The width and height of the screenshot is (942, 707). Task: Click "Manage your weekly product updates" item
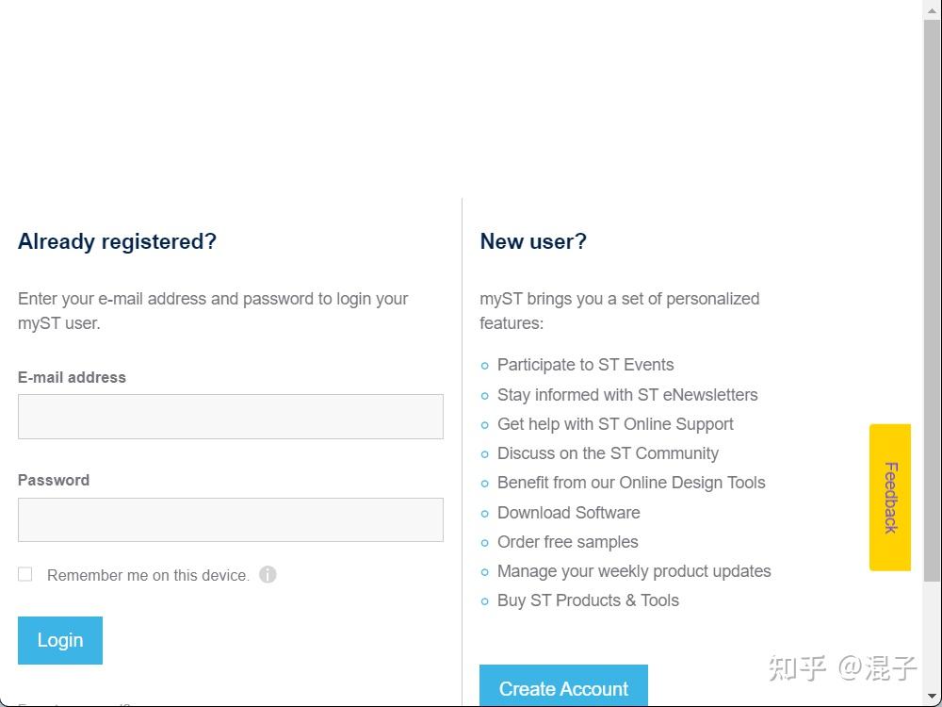[634, 571]
